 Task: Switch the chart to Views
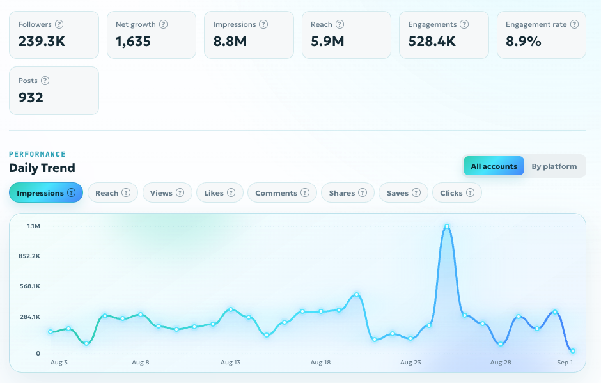pyautogui.click(x=167, y=192)
